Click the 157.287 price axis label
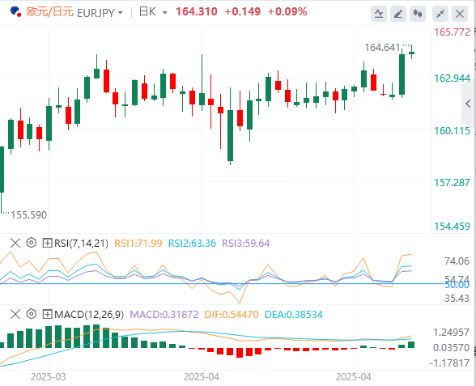Screen dimensions: 476x386 point(452,183)
